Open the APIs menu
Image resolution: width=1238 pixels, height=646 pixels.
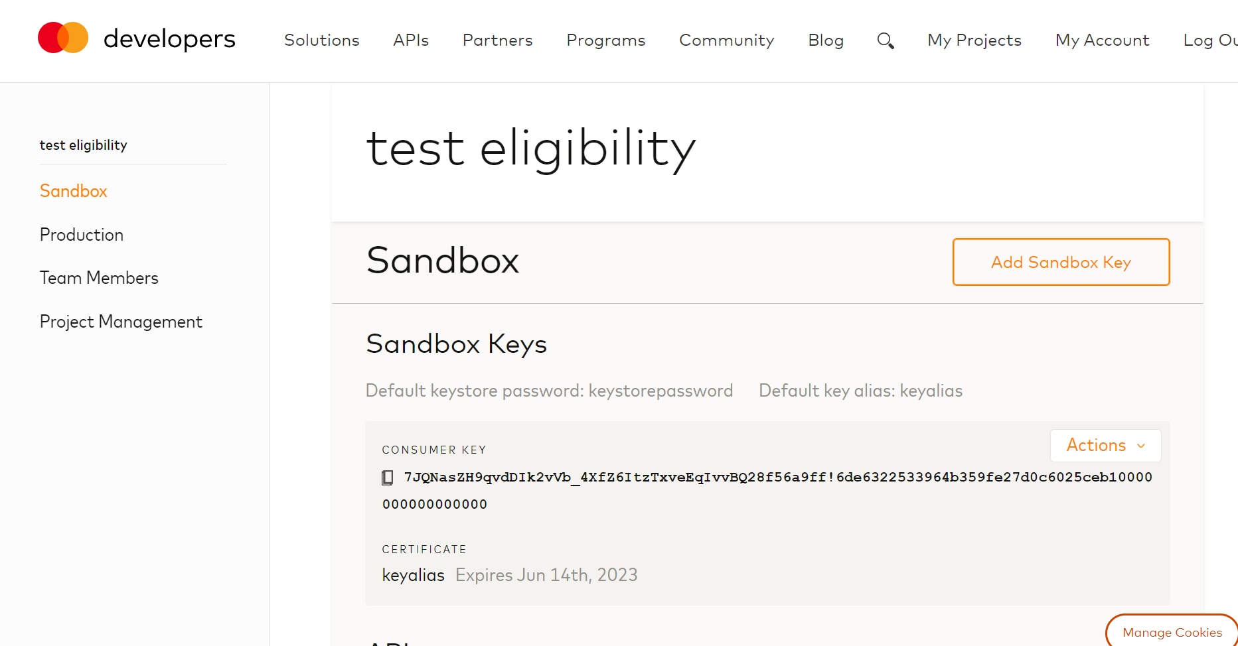[410, 40]
